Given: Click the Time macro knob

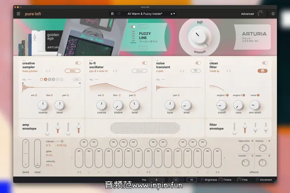Looking at the screenshot, I should [x=239, y=180].
